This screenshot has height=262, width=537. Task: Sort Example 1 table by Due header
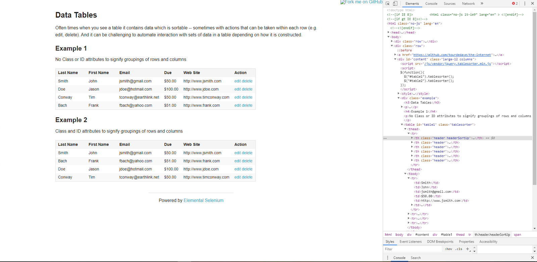(168, 73)
